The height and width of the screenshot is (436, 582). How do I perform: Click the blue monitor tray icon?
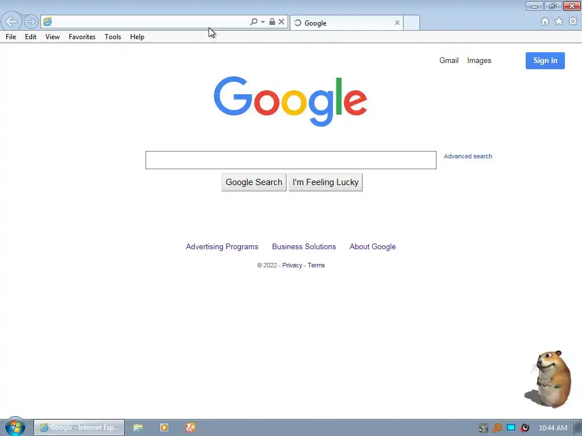tap(511, 428)
